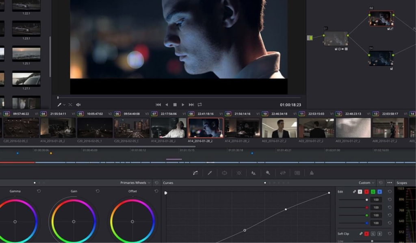Reset the Soft Clip settings

[390, 233]
